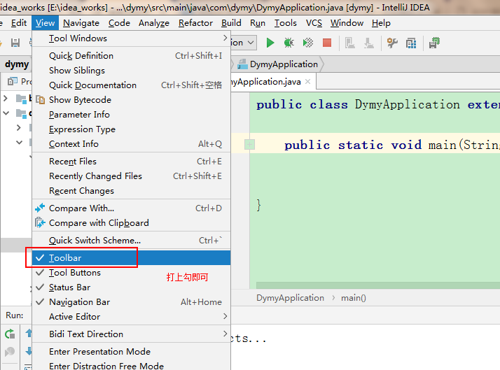Open the Edit menu
Viewport: 500px width, 370px height.
click(19, 23)
